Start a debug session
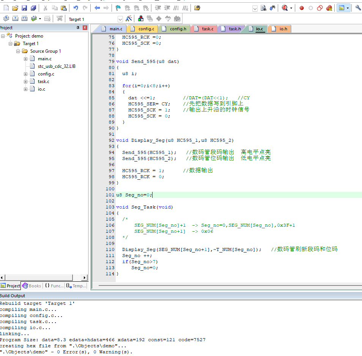Viewport: 362px width, 356px height. click(285, 8)
